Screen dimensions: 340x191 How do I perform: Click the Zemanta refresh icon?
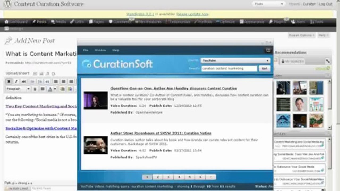(x=328, y=68)
